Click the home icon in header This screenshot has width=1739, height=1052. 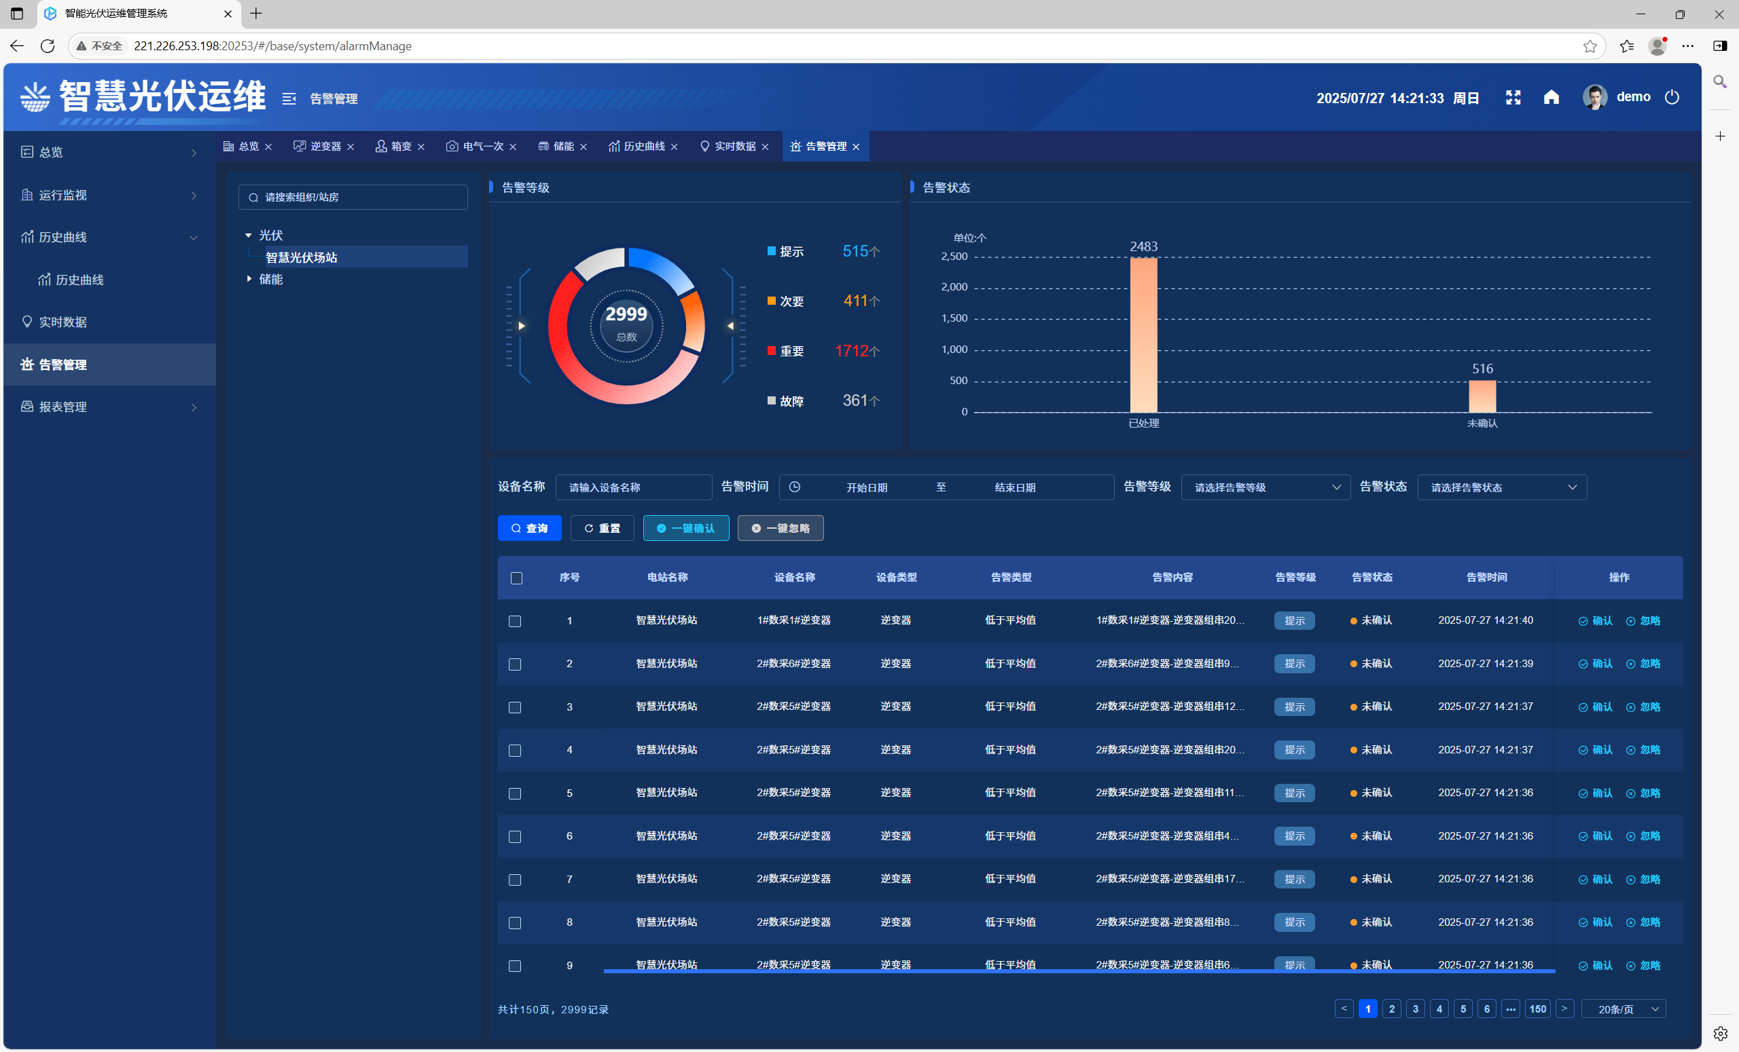[x=1551, y=97]
